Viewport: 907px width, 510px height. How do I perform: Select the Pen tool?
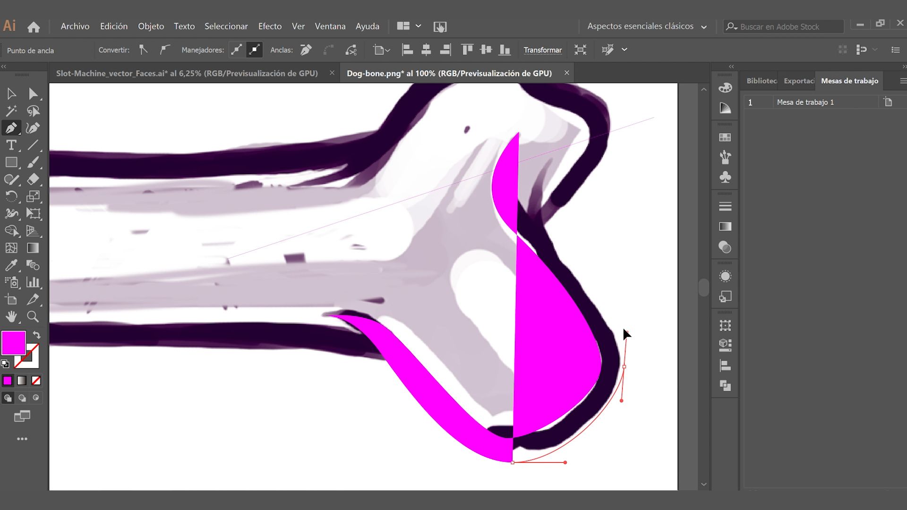pos(11,128)
